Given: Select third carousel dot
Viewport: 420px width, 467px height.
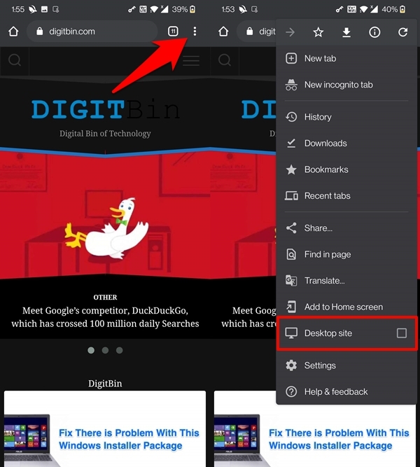Looking at the screenshot, I should [x=120, y=350].
